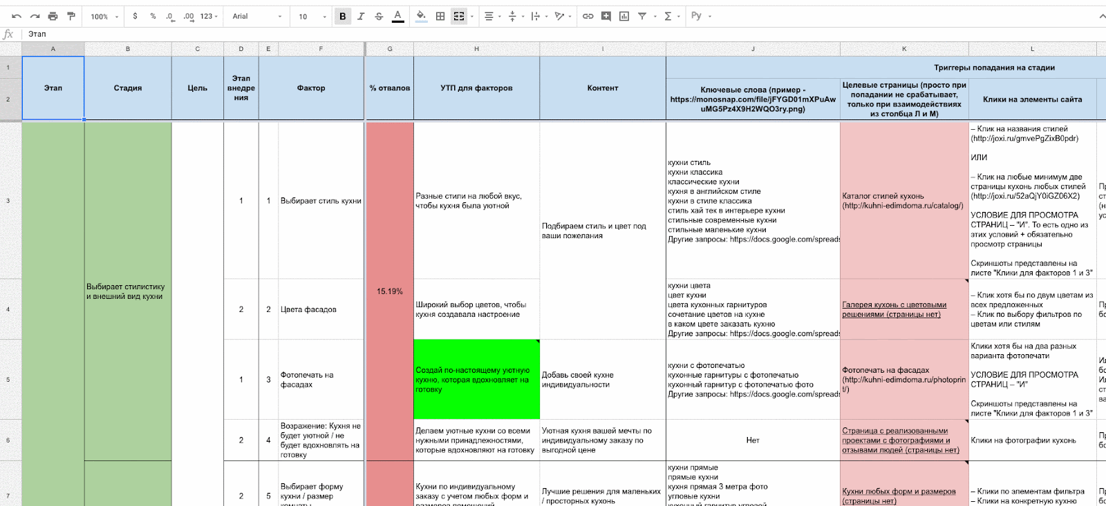Open the zoom 100% dropdown

[104, 16]
